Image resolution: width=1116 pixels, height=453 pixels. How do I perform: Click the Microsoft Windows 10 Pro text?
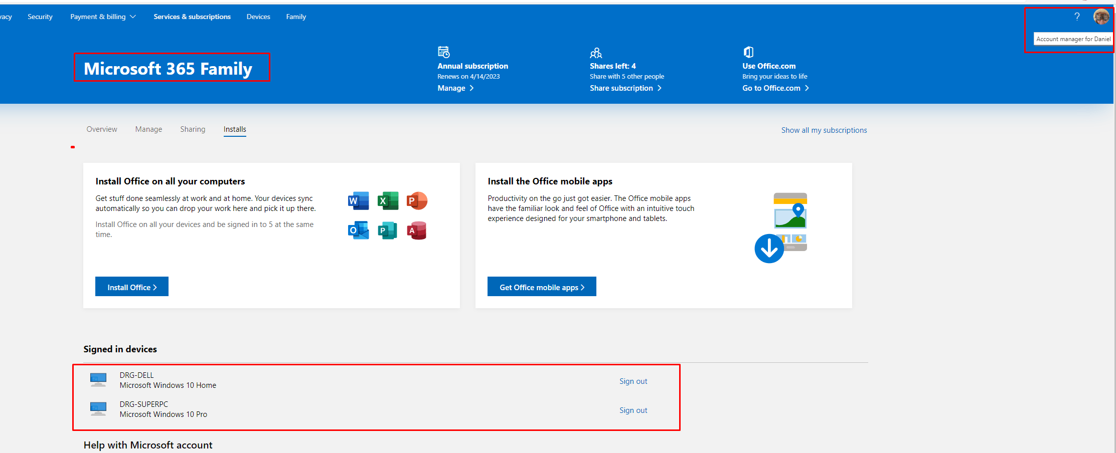(164, 414)
